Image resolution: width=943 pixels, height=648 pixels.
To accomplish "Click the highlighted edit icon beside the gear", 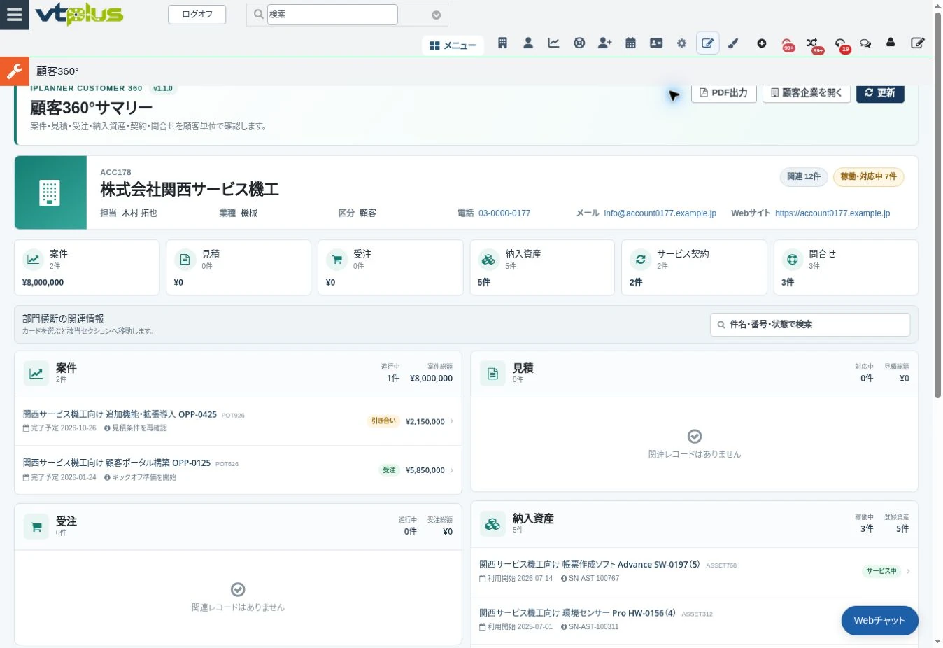I will tap(708, 43).
